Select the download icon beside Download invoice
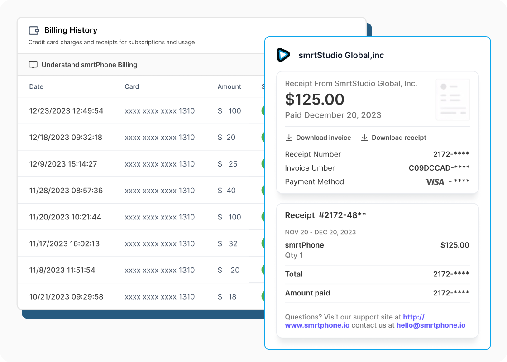Image resolution: width=507 pixels, height=362 pixels. click(289, 138)
